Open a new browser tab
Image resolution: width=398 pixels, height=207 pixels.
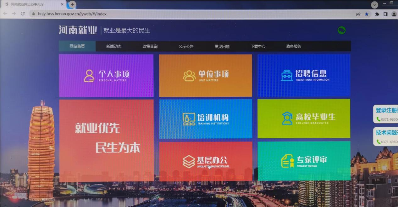[x=72, y=4]
